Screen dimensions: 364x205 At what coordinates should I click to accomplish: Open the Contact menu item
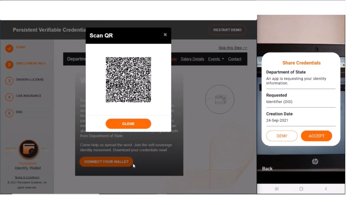pos(235,59)
